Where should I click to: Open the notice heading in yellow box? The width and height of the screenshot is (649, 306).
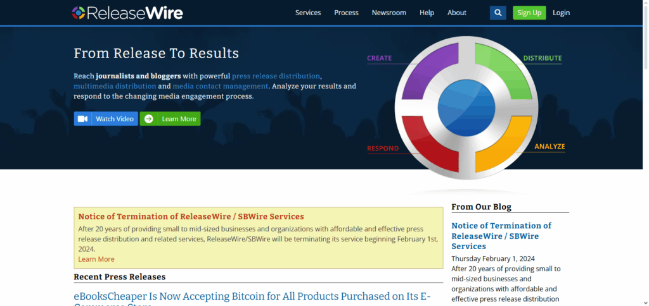click(x=191, y=216)
